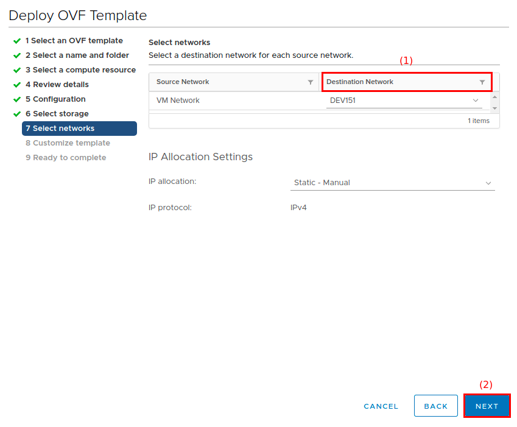Click green checkmark beside Select an OVF template
Image resolution: width=517 pixels, height=427 pixels.
click(17, 41)
